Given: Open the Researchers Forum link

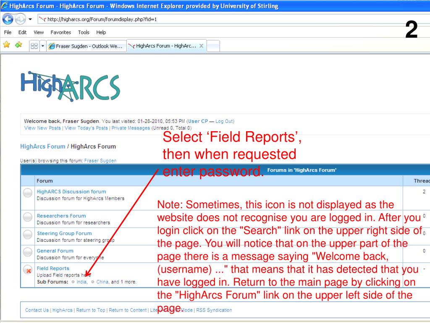Looking at the screenshot, I should (61, 216).
